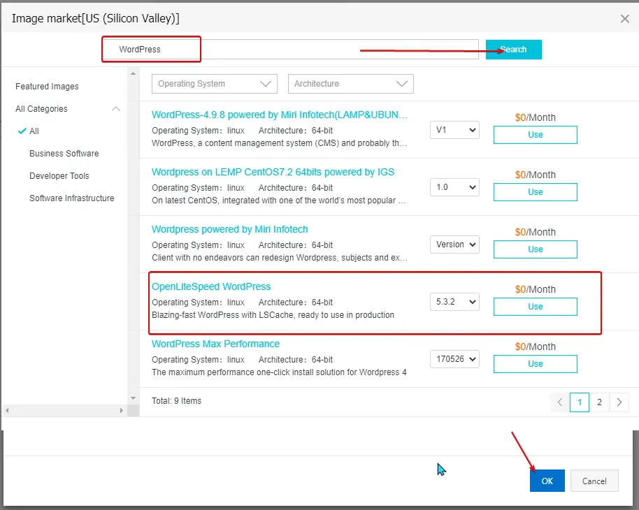
Task: Click 'WordPress, a content management system' description
Action: click(x=280, y=143)
